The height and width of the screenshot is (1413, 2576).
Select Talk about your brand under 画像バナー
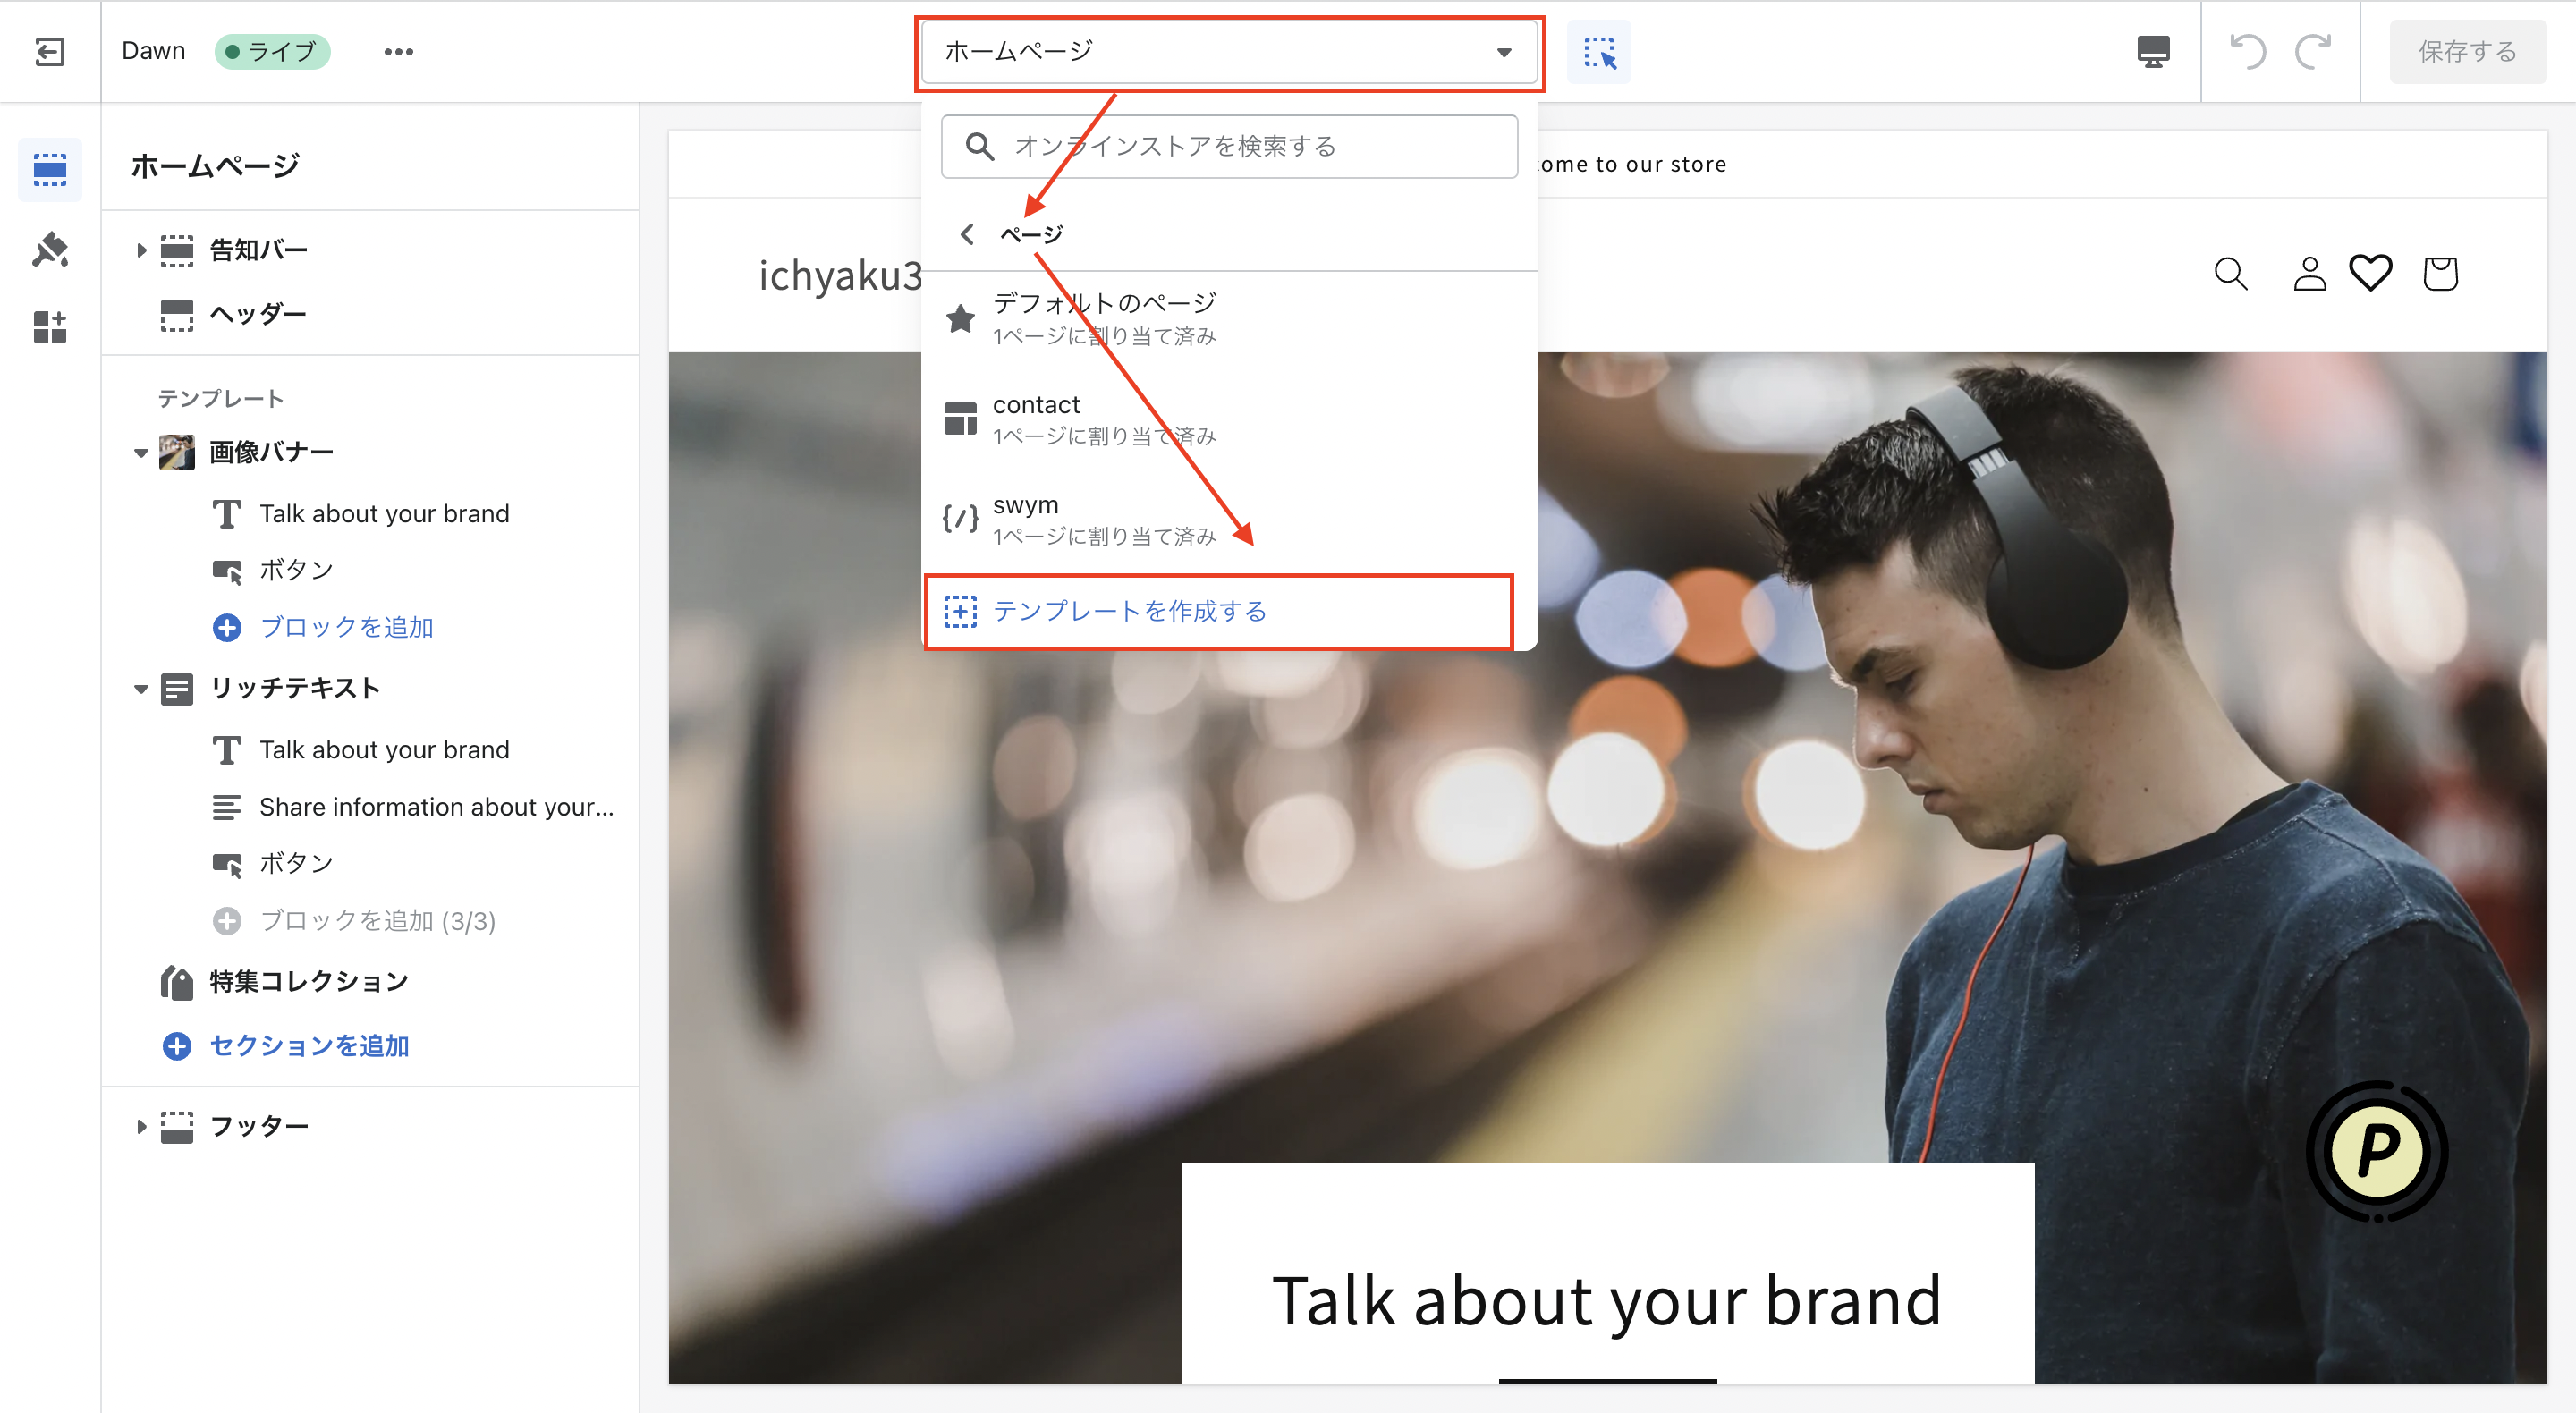[x=384, y=514]
